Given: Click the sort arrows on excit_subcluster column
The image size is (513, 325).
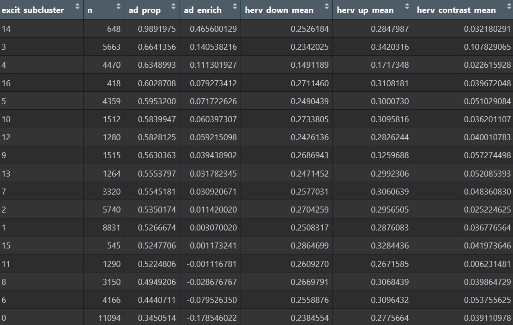Looking at the screenshot, I should [x=77, y=7].
